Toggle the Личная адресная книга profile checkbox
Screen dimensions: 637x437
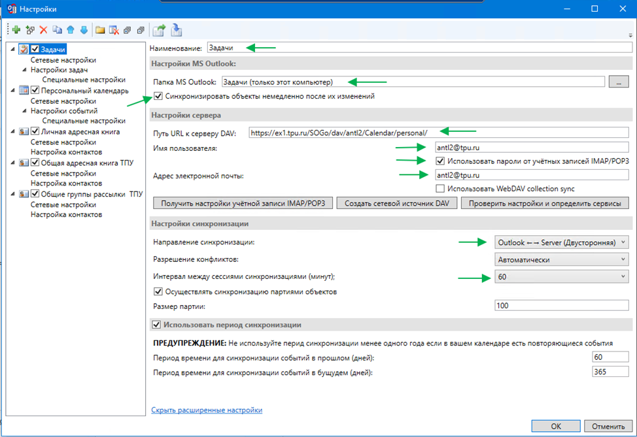click(35, 131)
